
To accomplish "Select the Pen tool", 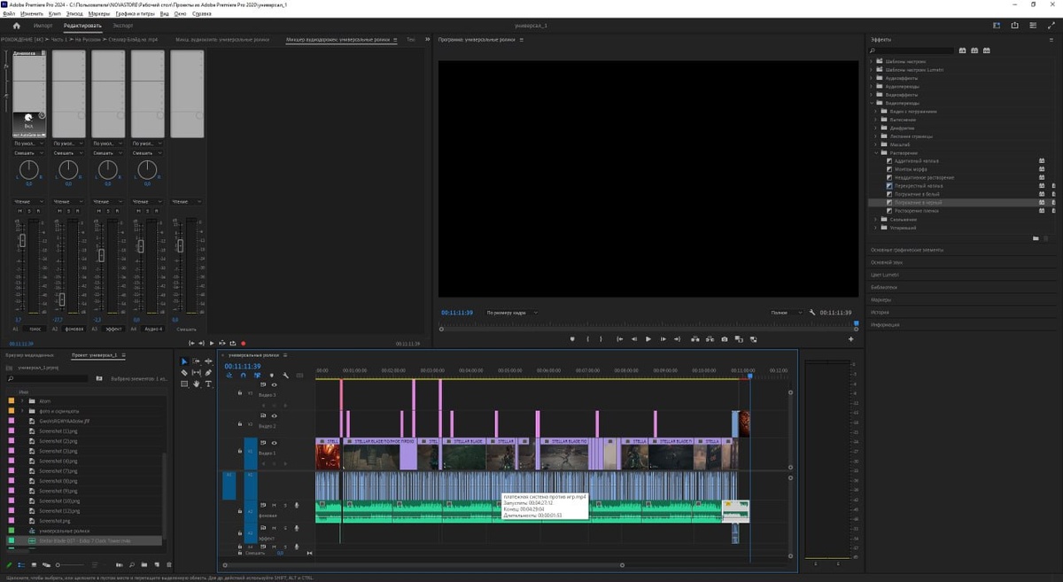I will click(208, 372).
